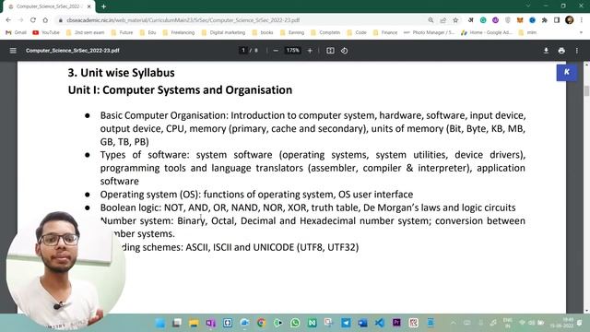The height and width of the screenshot is (332, 590).
Task: Edit the PDF page number field
Action: 243,50
